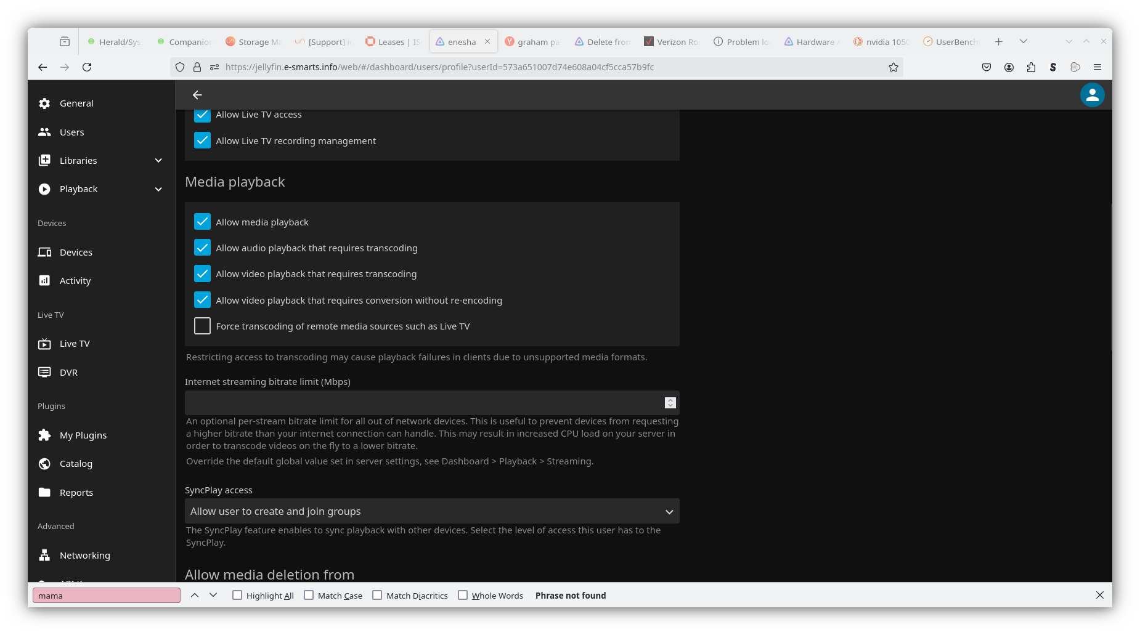Image resolution: width=1140 pixels, height=635 pixels.
Task: Disable Allow Live TV recording management
Action: point(202,140)
